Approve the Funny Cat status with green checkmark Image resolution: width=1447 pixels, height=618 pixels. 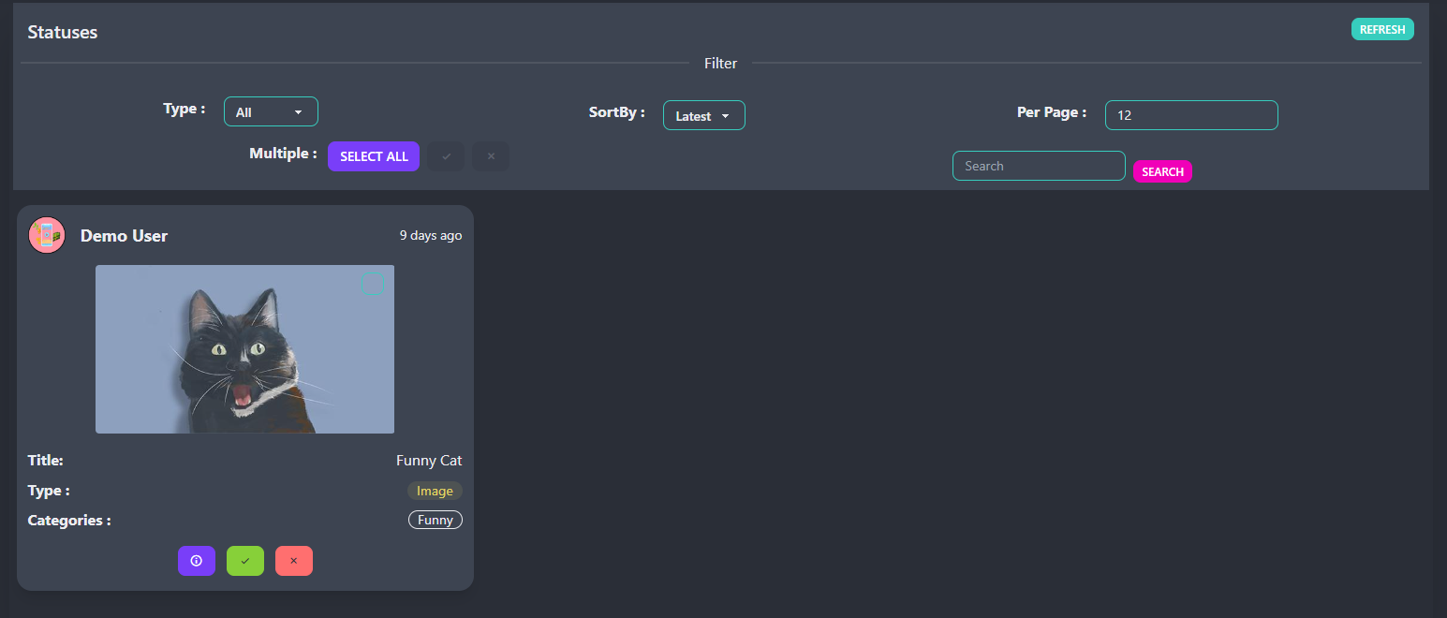point(244,560)
